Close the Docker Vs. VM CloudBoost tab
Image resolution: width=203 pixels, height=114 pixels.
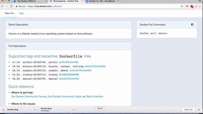[118, 1]
